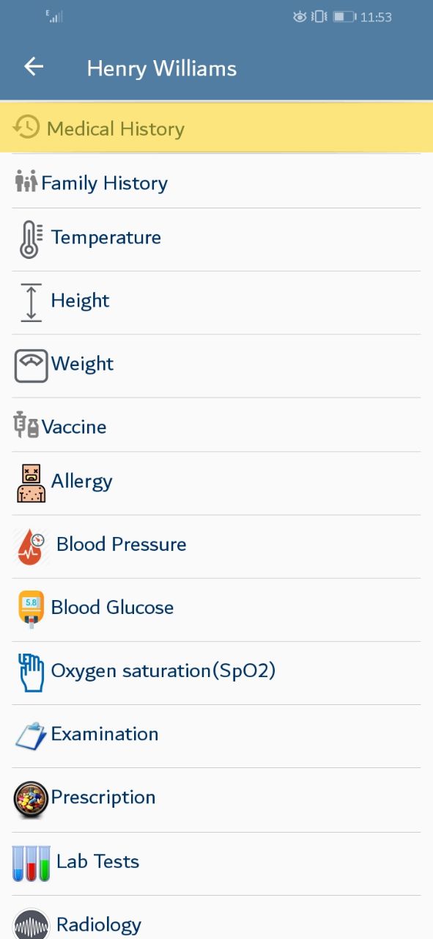Tap the Allergy rash face icon
433x939 pixels.
(x=31, y=483)
